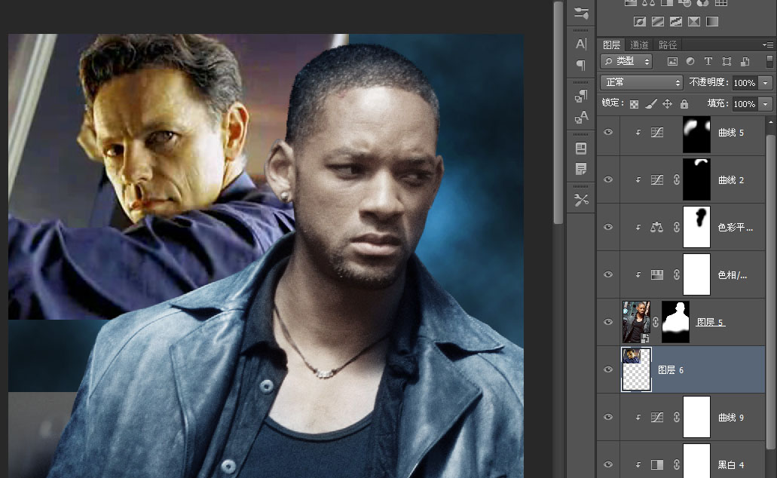Add a Gradient Map adjustment layer
The image size is (777, 478).
coord(712,21)
